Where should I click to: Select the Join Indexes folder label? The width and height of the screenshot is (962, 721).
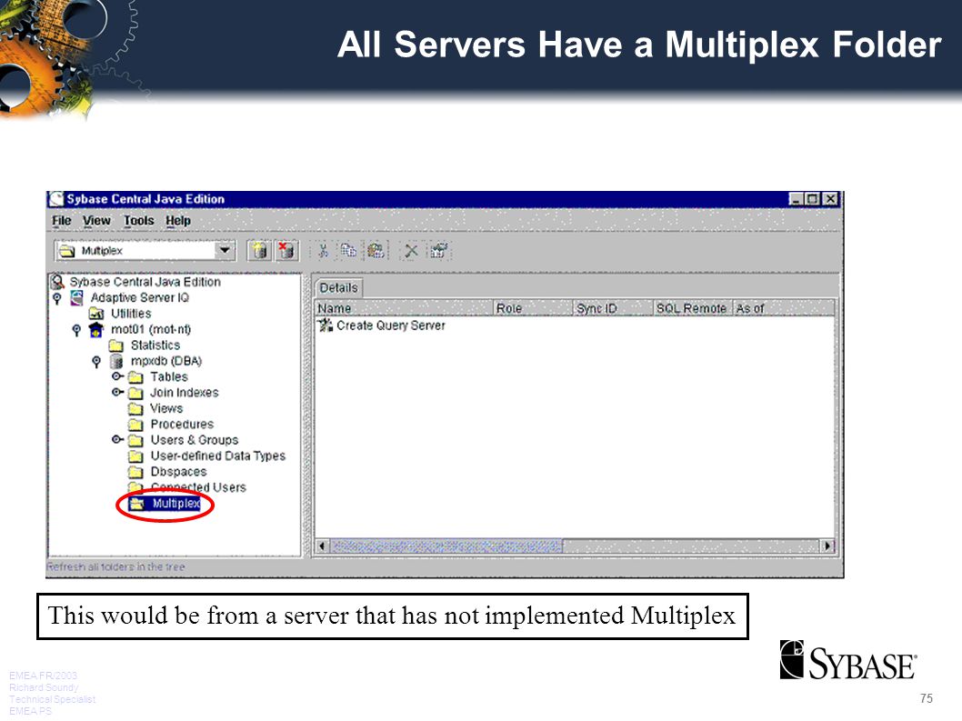tap(185, 393)
